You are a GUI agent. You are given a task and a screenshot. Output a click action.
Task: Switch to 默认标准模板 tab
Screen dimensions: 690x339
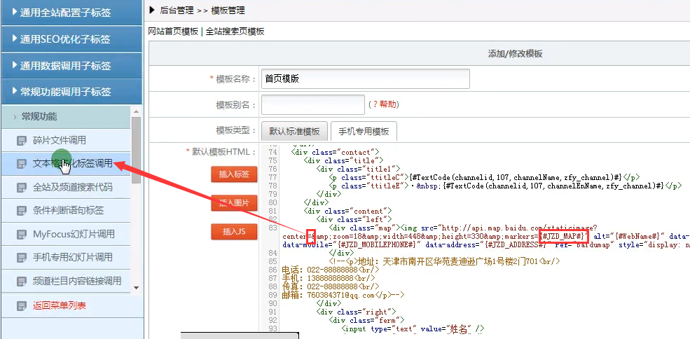pyautogui.click(x=294, y=132)
